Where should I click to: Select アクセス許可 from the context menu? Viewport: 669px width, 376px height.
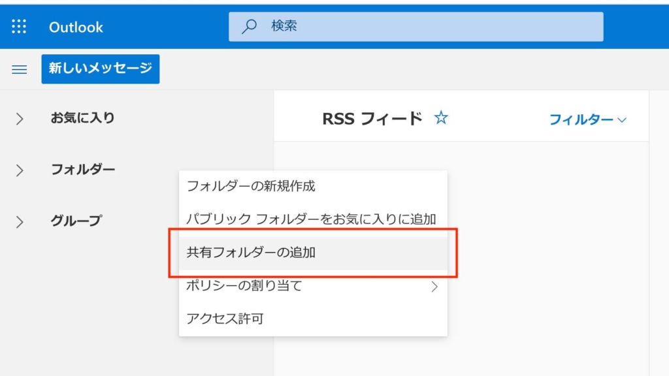[313, 319]
